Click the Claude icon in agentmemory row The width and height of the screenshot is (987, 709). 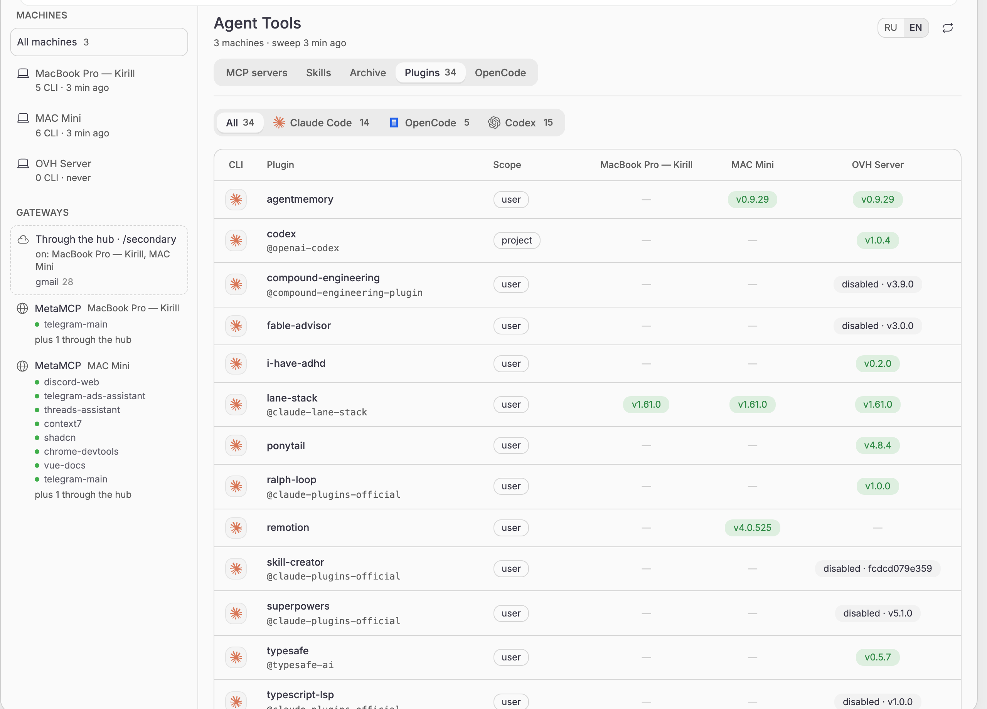point(236,200)
